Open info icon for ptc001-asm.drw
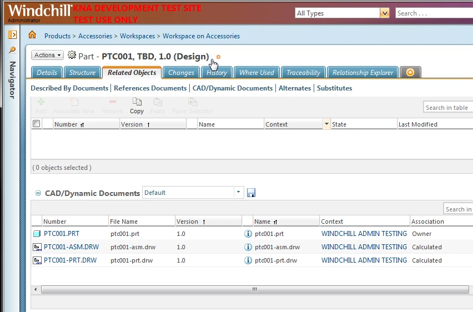 tap(248, 247)
